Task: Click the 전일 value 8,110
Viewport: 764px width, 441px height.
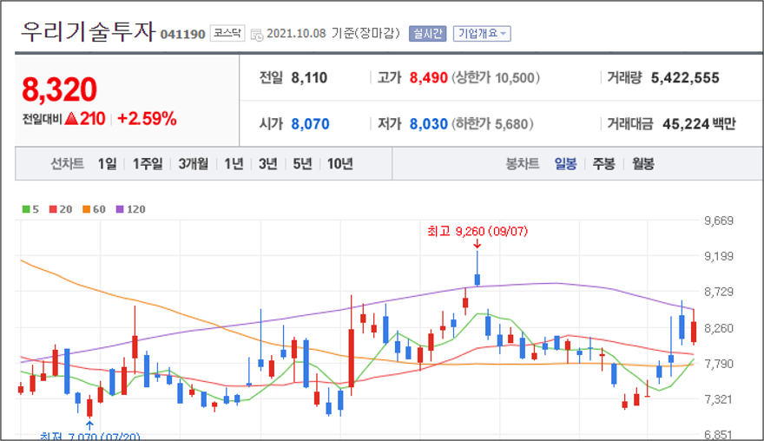Action: pyautogui.click(x=309, y=77)
